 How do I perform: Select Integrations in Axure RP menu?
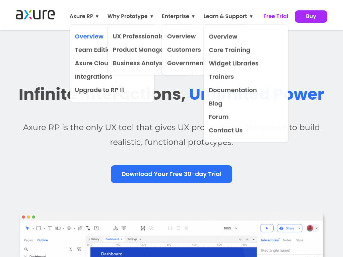pos(93,77)
